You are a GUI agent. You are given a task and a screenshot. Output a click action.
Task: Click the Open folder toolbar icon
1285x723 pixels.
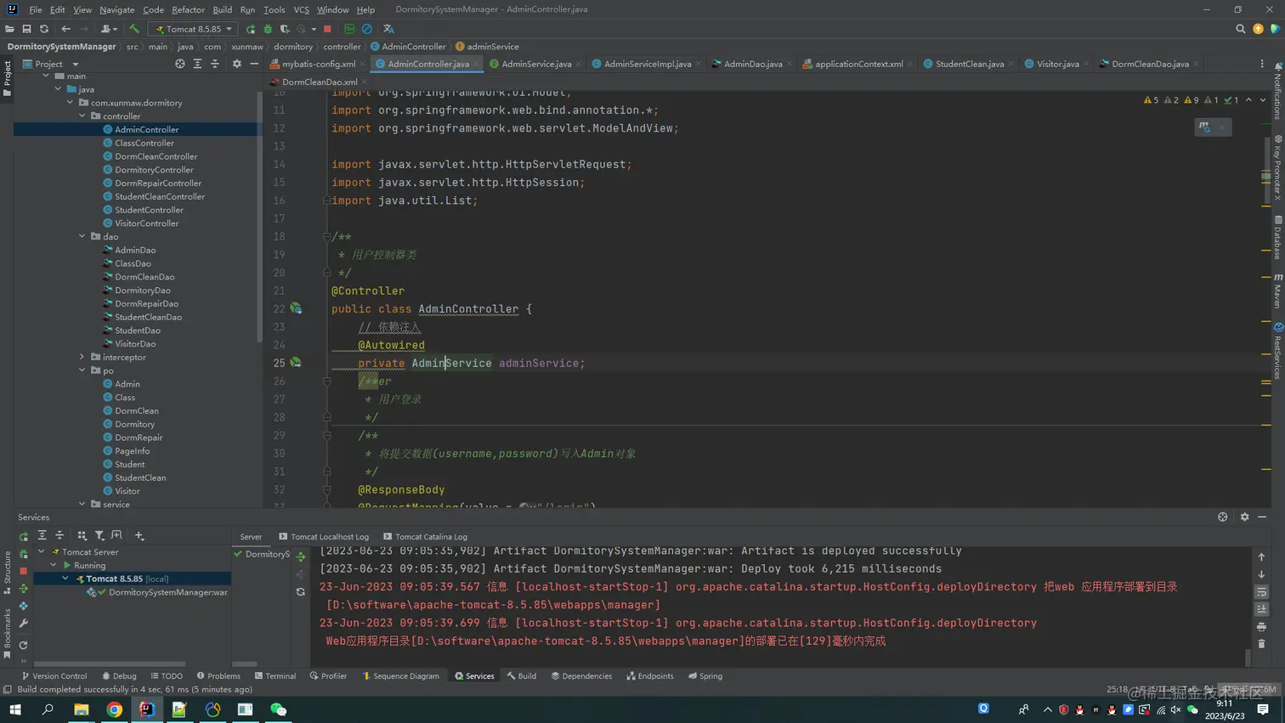9,29
